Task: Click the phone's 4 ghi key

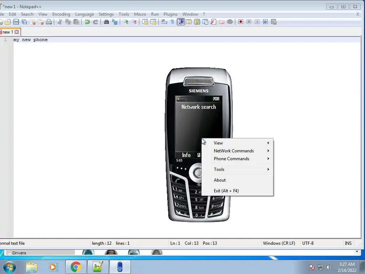Action: (x=180, y=197)
